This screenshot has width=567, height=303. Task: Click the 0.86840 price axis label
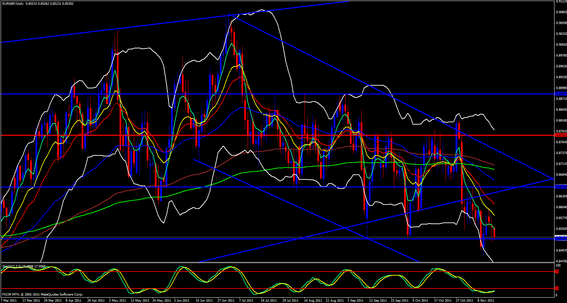561,175
